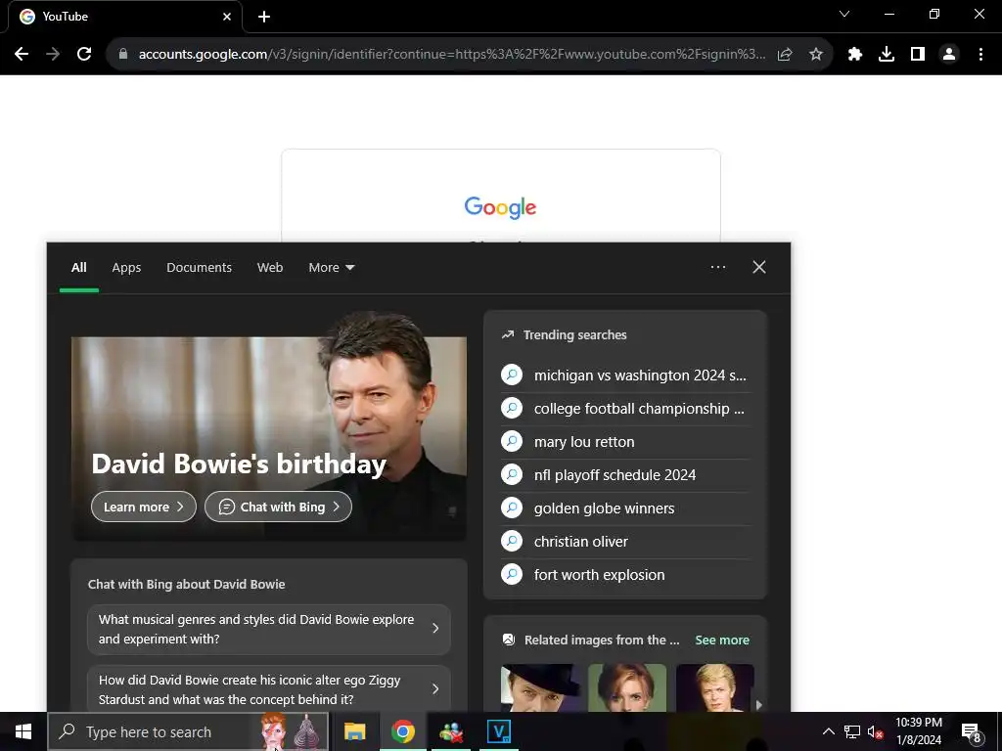Click the Type here to search box
The width and height of the screenshot is (1002, 751).
[188, 731]
